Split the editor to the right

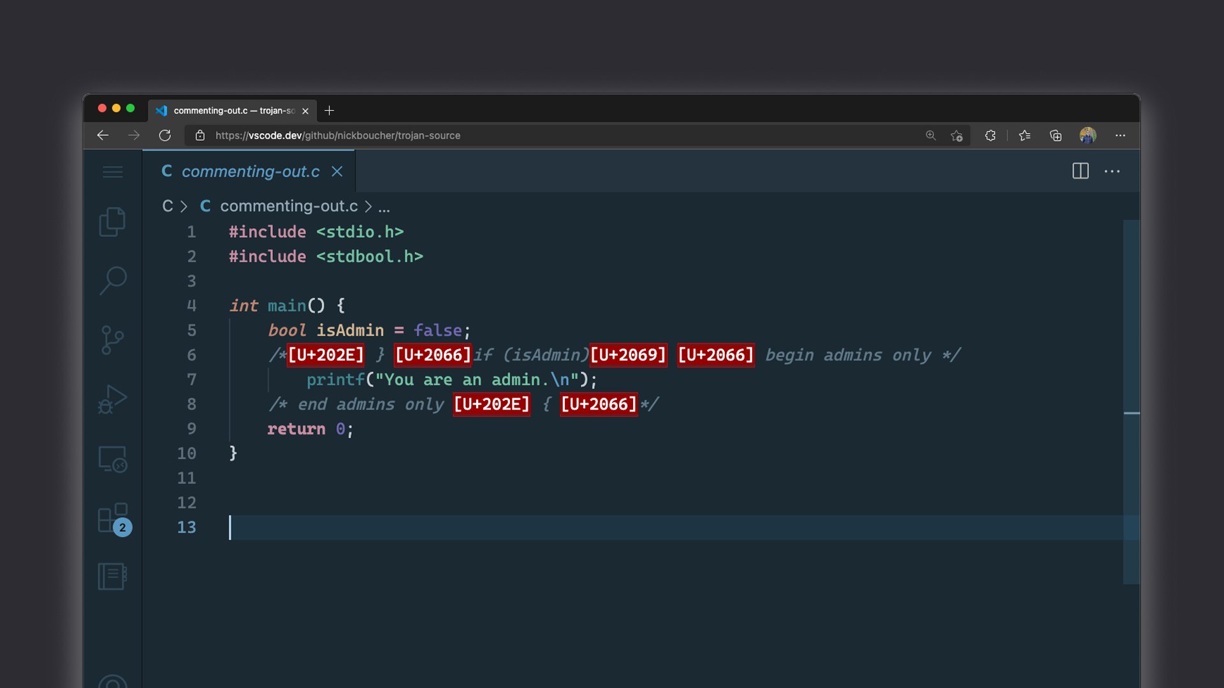pos(1081,171)
